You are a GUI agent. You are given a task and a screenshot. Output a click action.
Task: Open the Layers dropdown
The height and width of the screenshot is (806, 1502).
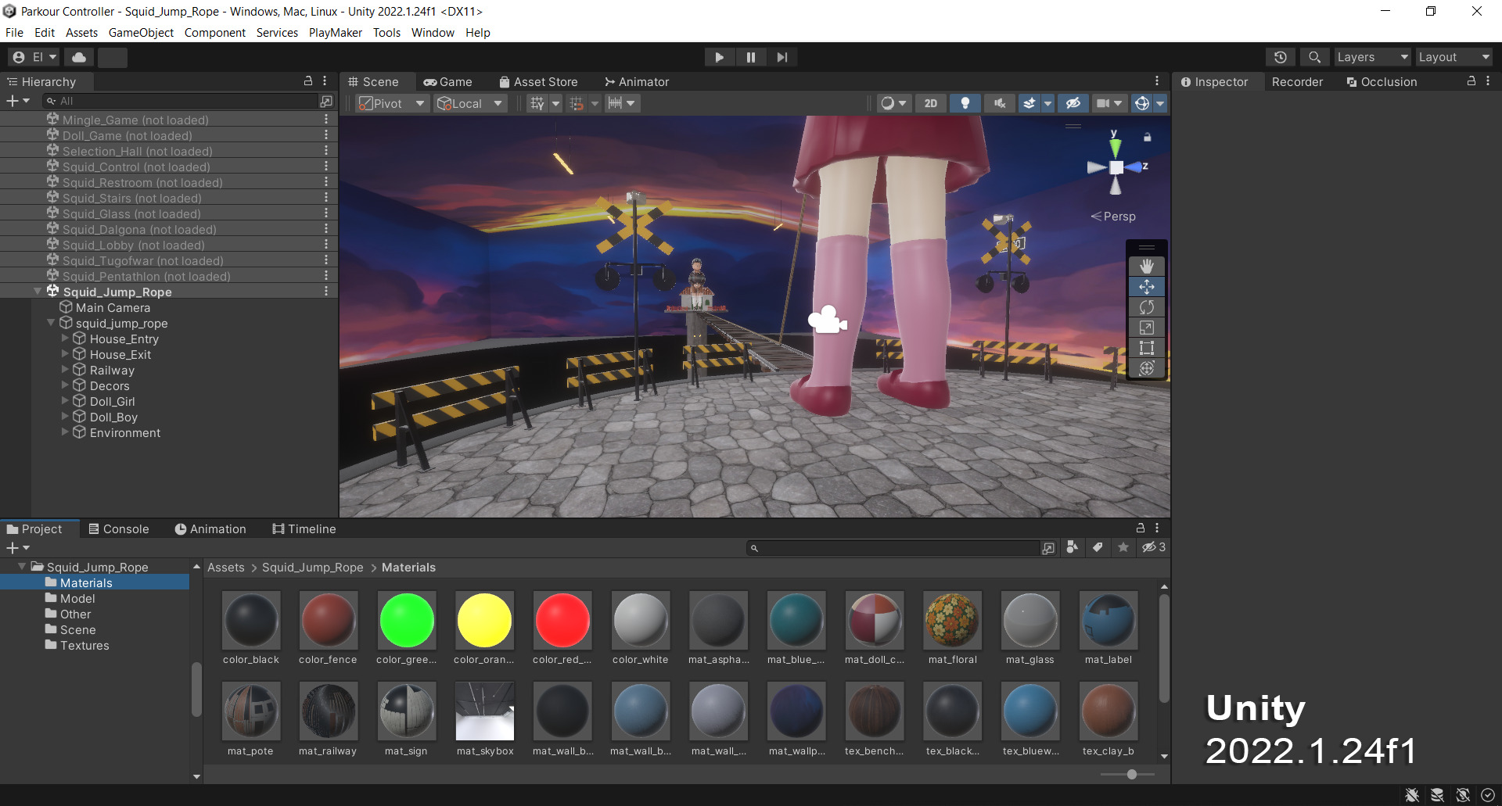1372,57
